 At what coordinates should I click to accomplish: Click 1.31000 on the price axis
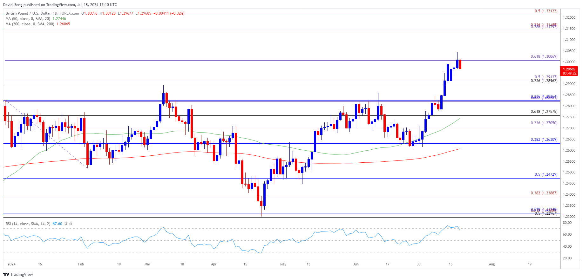569,40
